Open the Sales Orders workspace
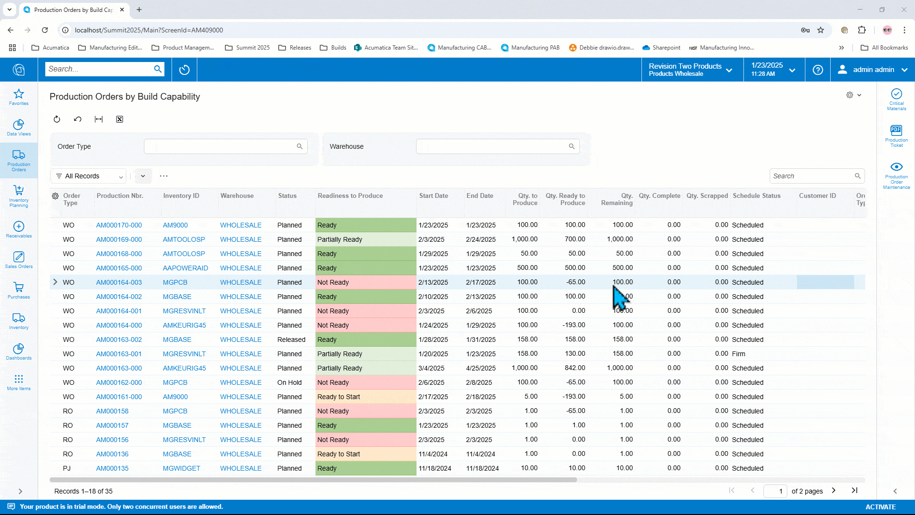915x515 pixels. pos(19,260)
